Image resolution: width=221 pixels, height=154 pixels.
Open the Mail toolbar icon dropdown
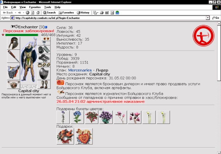pos(96,13)
